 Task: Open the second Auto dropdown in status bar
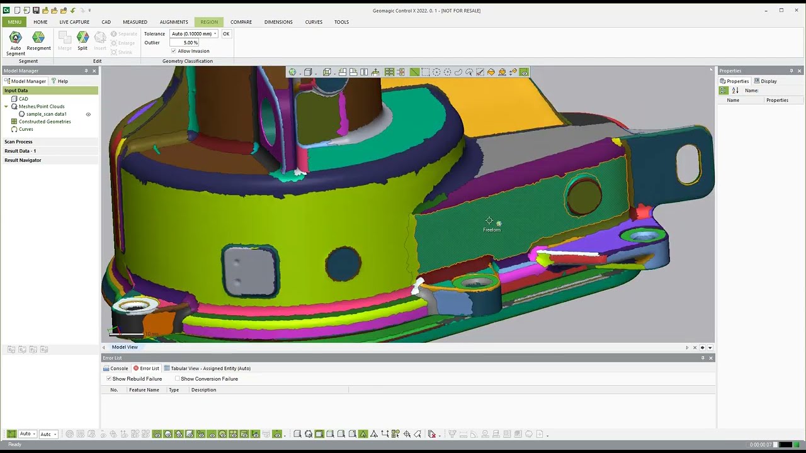[48, 434]
